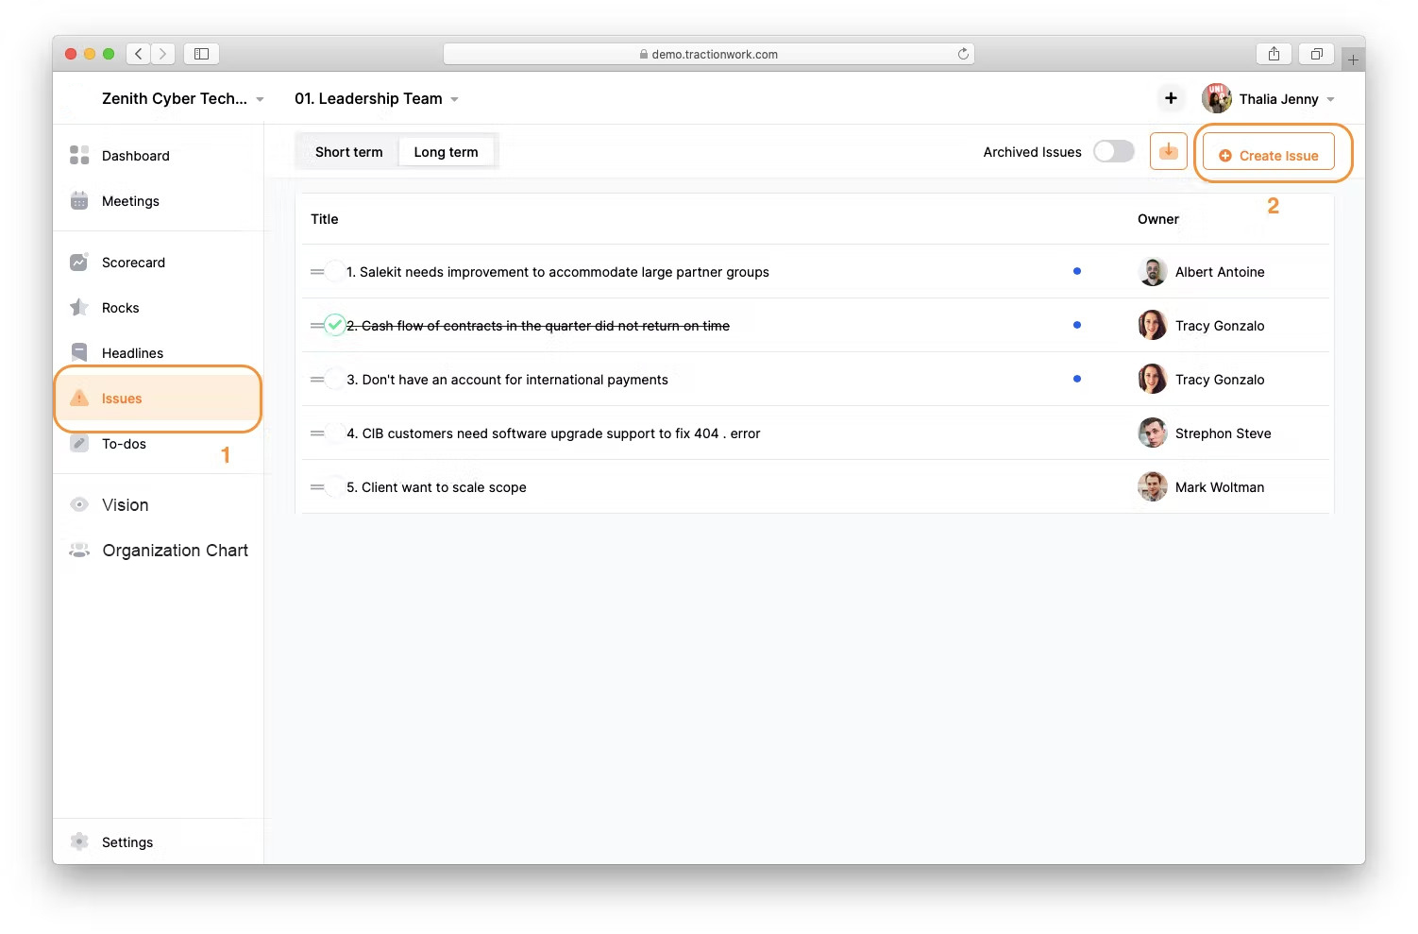Click the Headlines bookmark icon
The height and width of the screenshot is (934, 1418).
pyautogui.click(x=79, y=352)
